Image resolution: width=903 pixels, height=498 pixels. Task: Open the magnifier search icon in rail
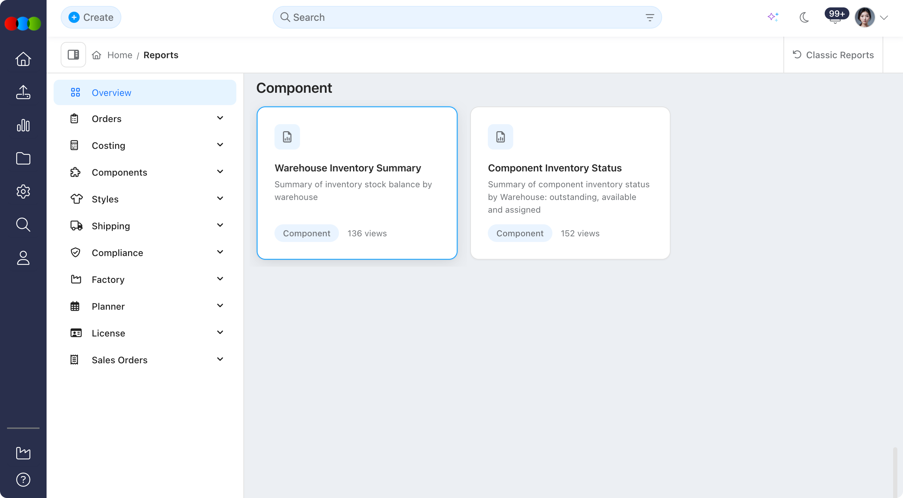click(x=23, y=225)
